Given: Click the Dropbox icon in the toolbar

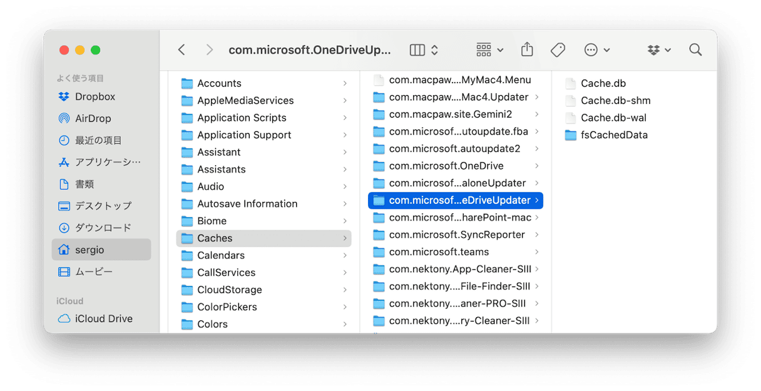Looking at the screenshot, I should coord(653,49).
